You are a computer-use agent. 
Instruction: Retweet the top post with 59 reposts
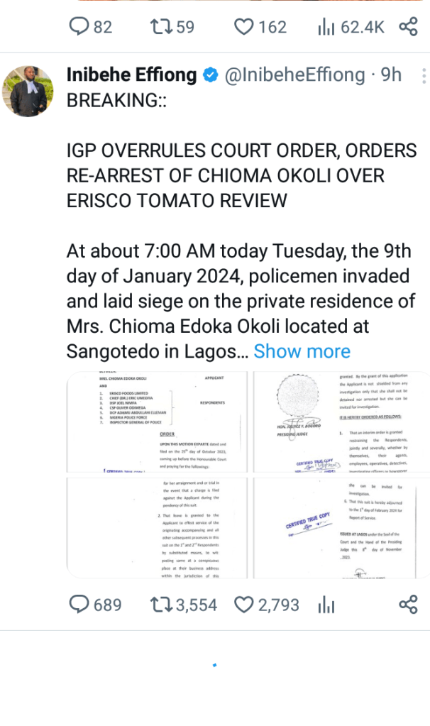[x=160, y=27]
